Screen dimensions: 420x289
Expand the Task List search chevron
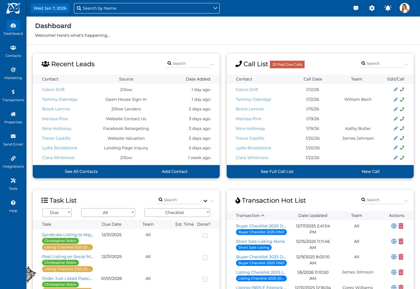[205, 200]
